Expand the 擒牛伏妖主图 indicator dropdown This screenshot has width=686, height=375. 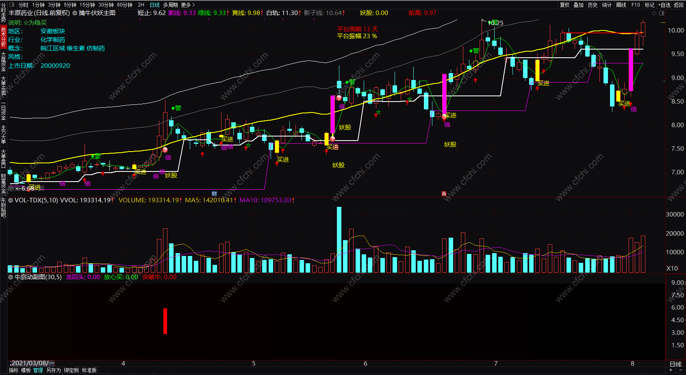pyautogui.click(x=75, y=13)
